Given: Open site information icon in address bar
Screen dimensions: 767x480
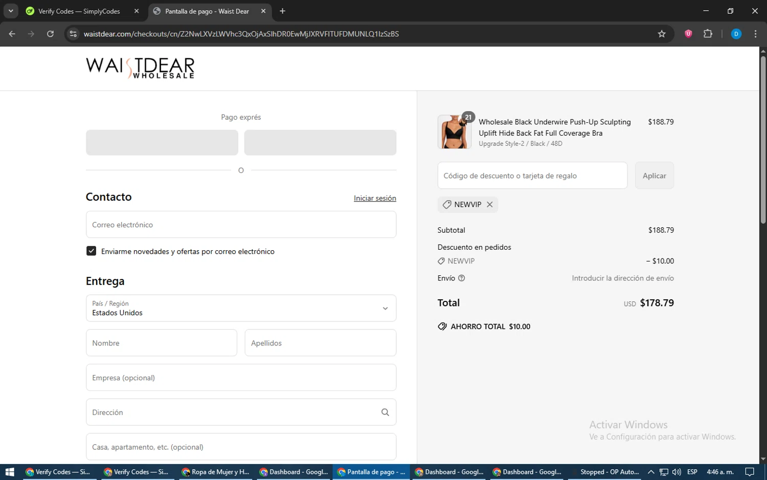Looking at the screenshot, I should [73, 34].
